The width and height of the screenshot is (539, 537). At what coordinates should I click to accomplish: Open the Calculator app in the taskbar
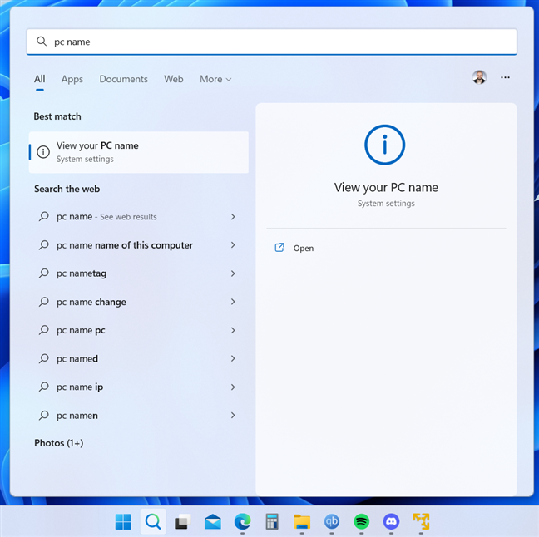[x=272, y=521]
